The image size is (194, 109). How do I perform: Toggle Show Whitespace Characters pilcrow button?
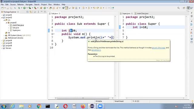coord(79,8)
